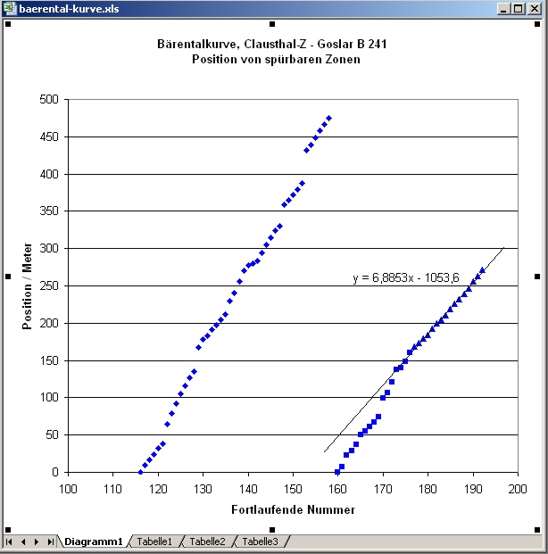Viewport: 548px width, 554px height.
Task: Select the diamond data series top point
Action: pos(328,118)
